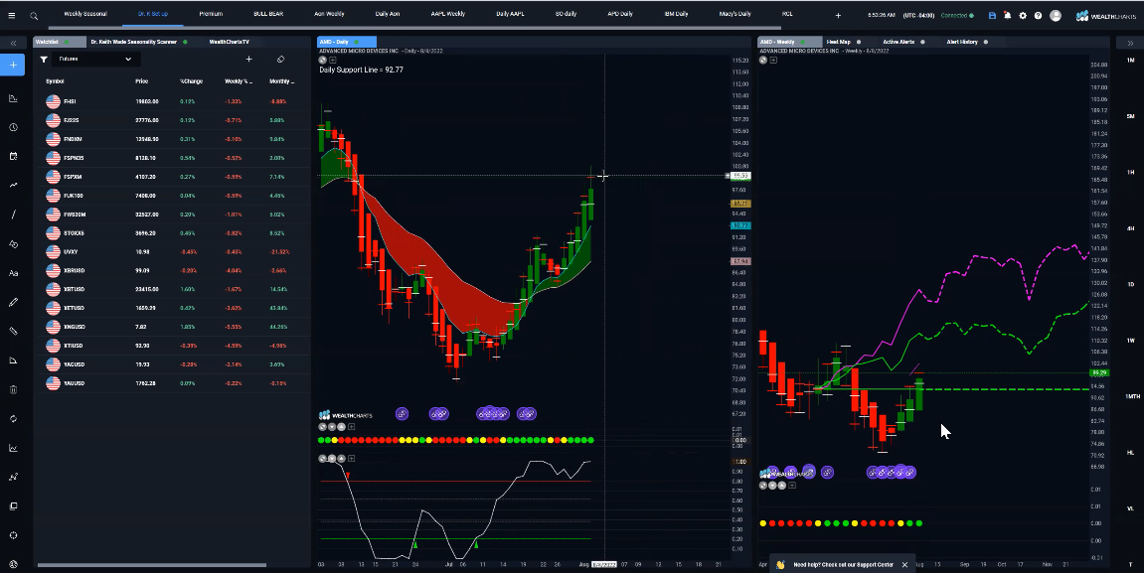Add a symbol with watchlist plus icon

[248, 59]
